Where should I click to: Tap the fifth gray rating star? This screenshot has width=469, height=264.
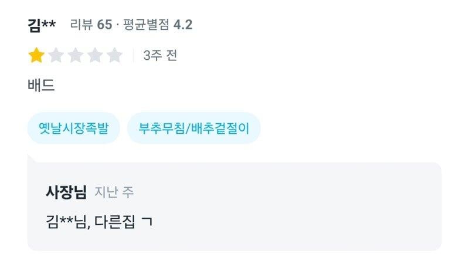(x=115, y=56)
